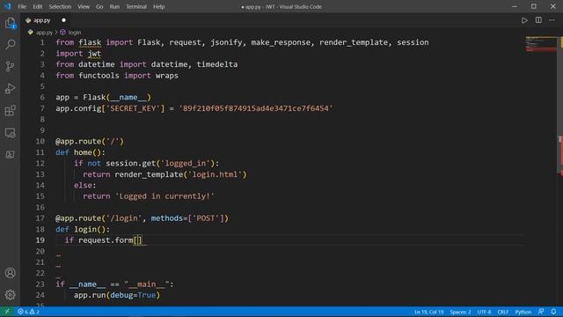Screen dimensions: 563x317
Task: Click 'render_template' on line 13
Action: (149, 174)
